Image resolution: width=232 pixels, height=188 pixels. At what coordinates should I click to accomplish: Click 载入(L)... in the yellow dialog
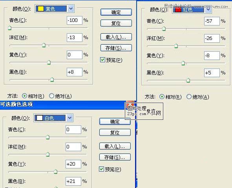pyautogui.click(x=116, y=37)
